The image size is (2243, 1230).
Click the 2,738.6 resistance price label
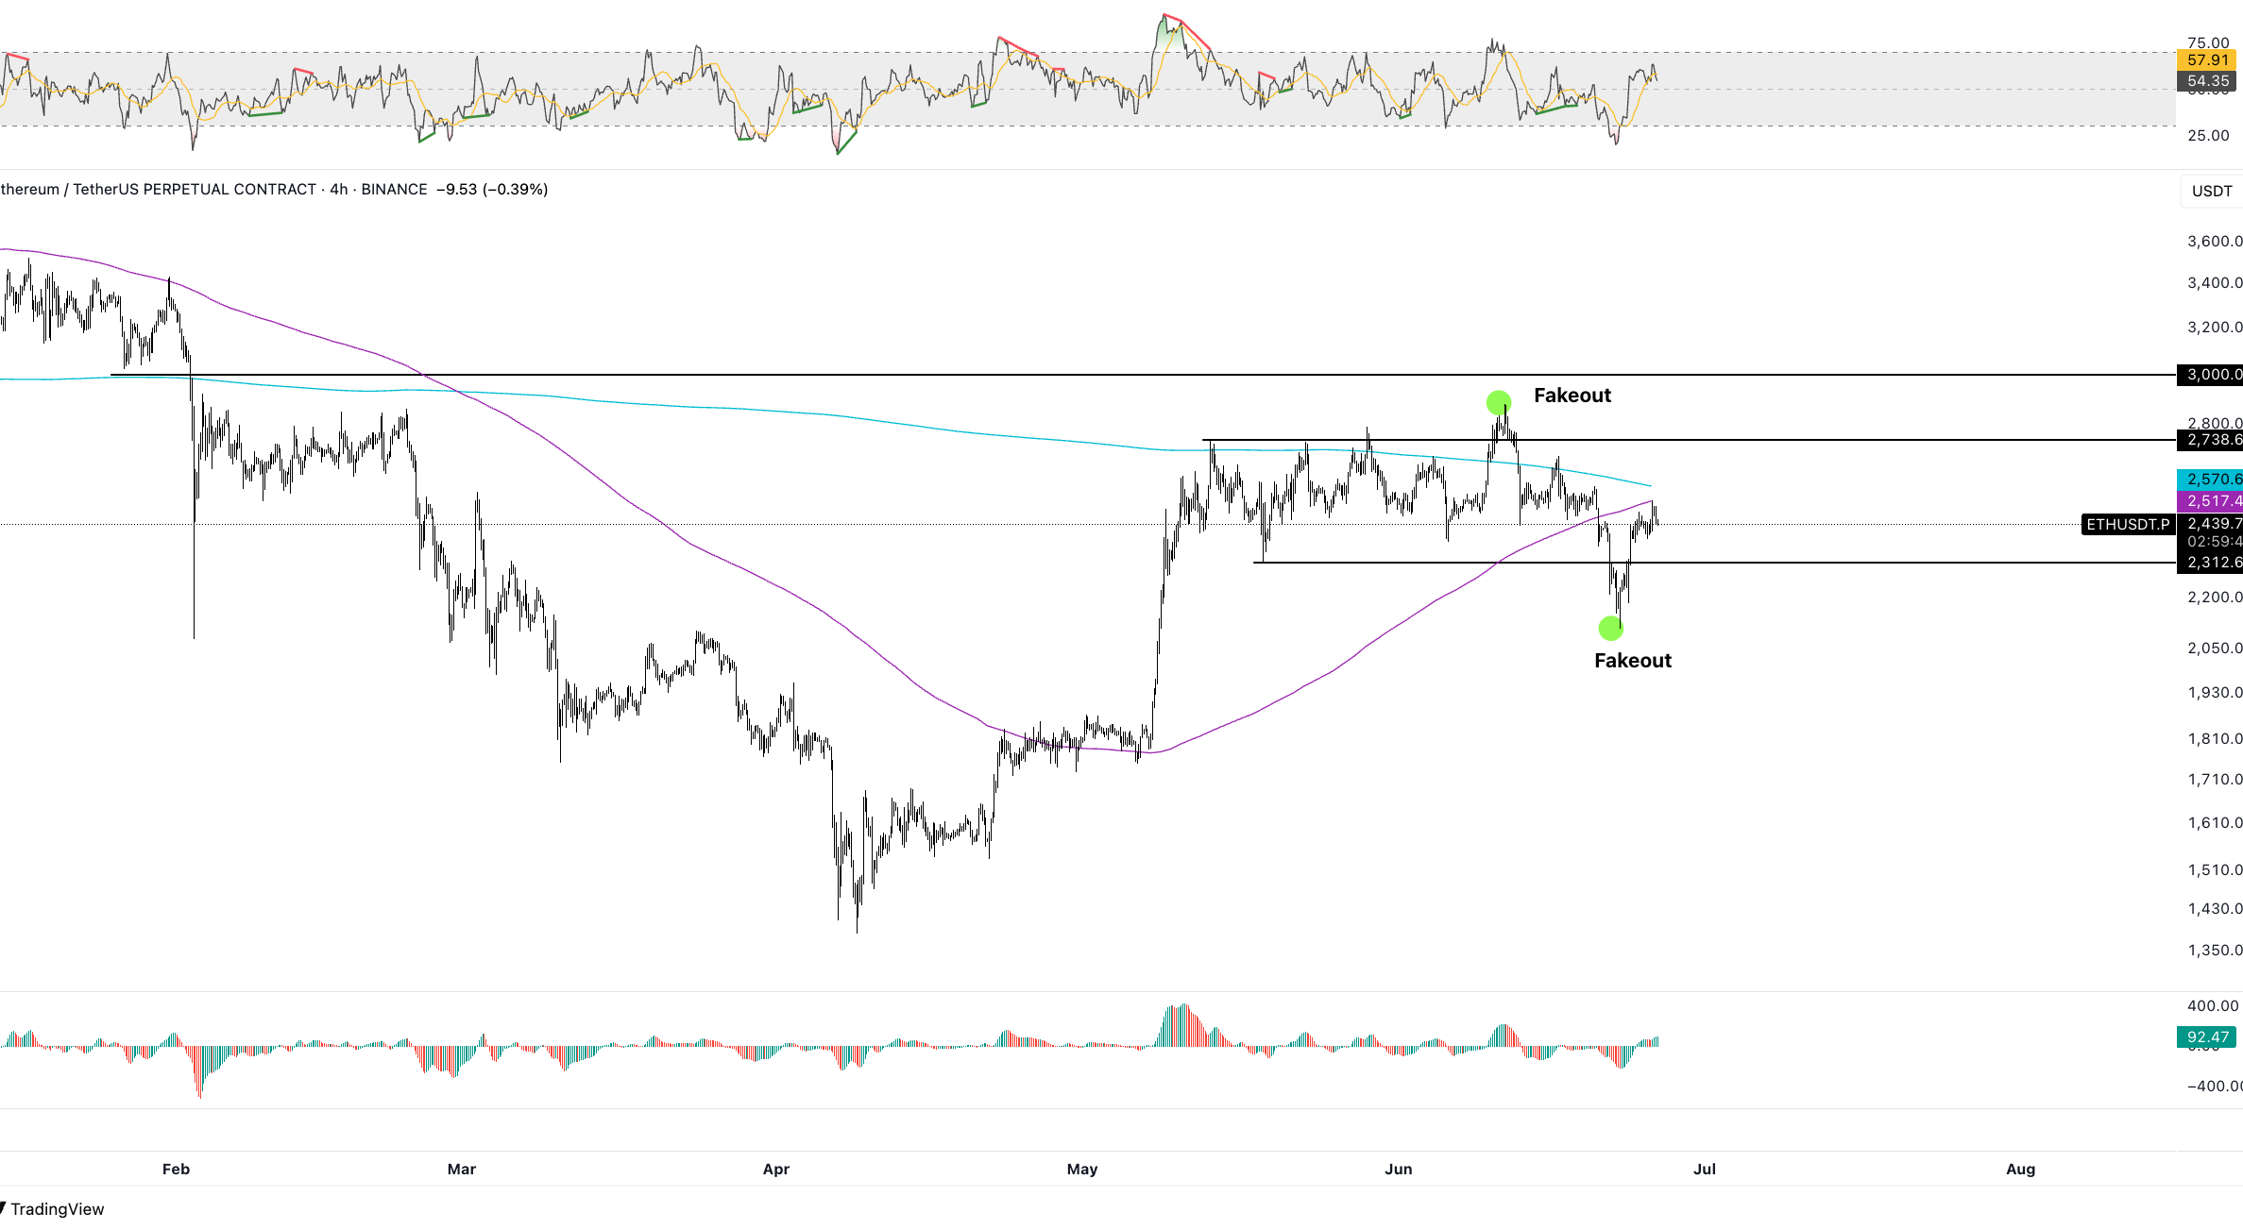click(2210, 440)
